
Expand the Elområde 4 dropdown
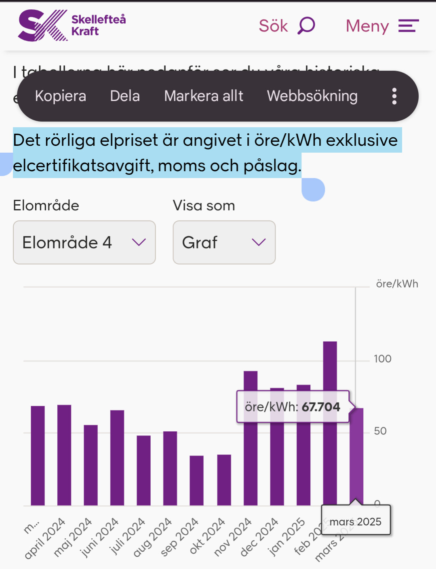(x=84, y=242)
